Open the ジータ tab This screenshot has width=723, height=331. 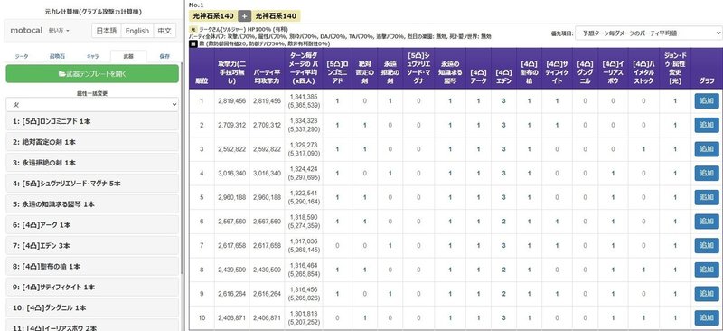(22, 56)
